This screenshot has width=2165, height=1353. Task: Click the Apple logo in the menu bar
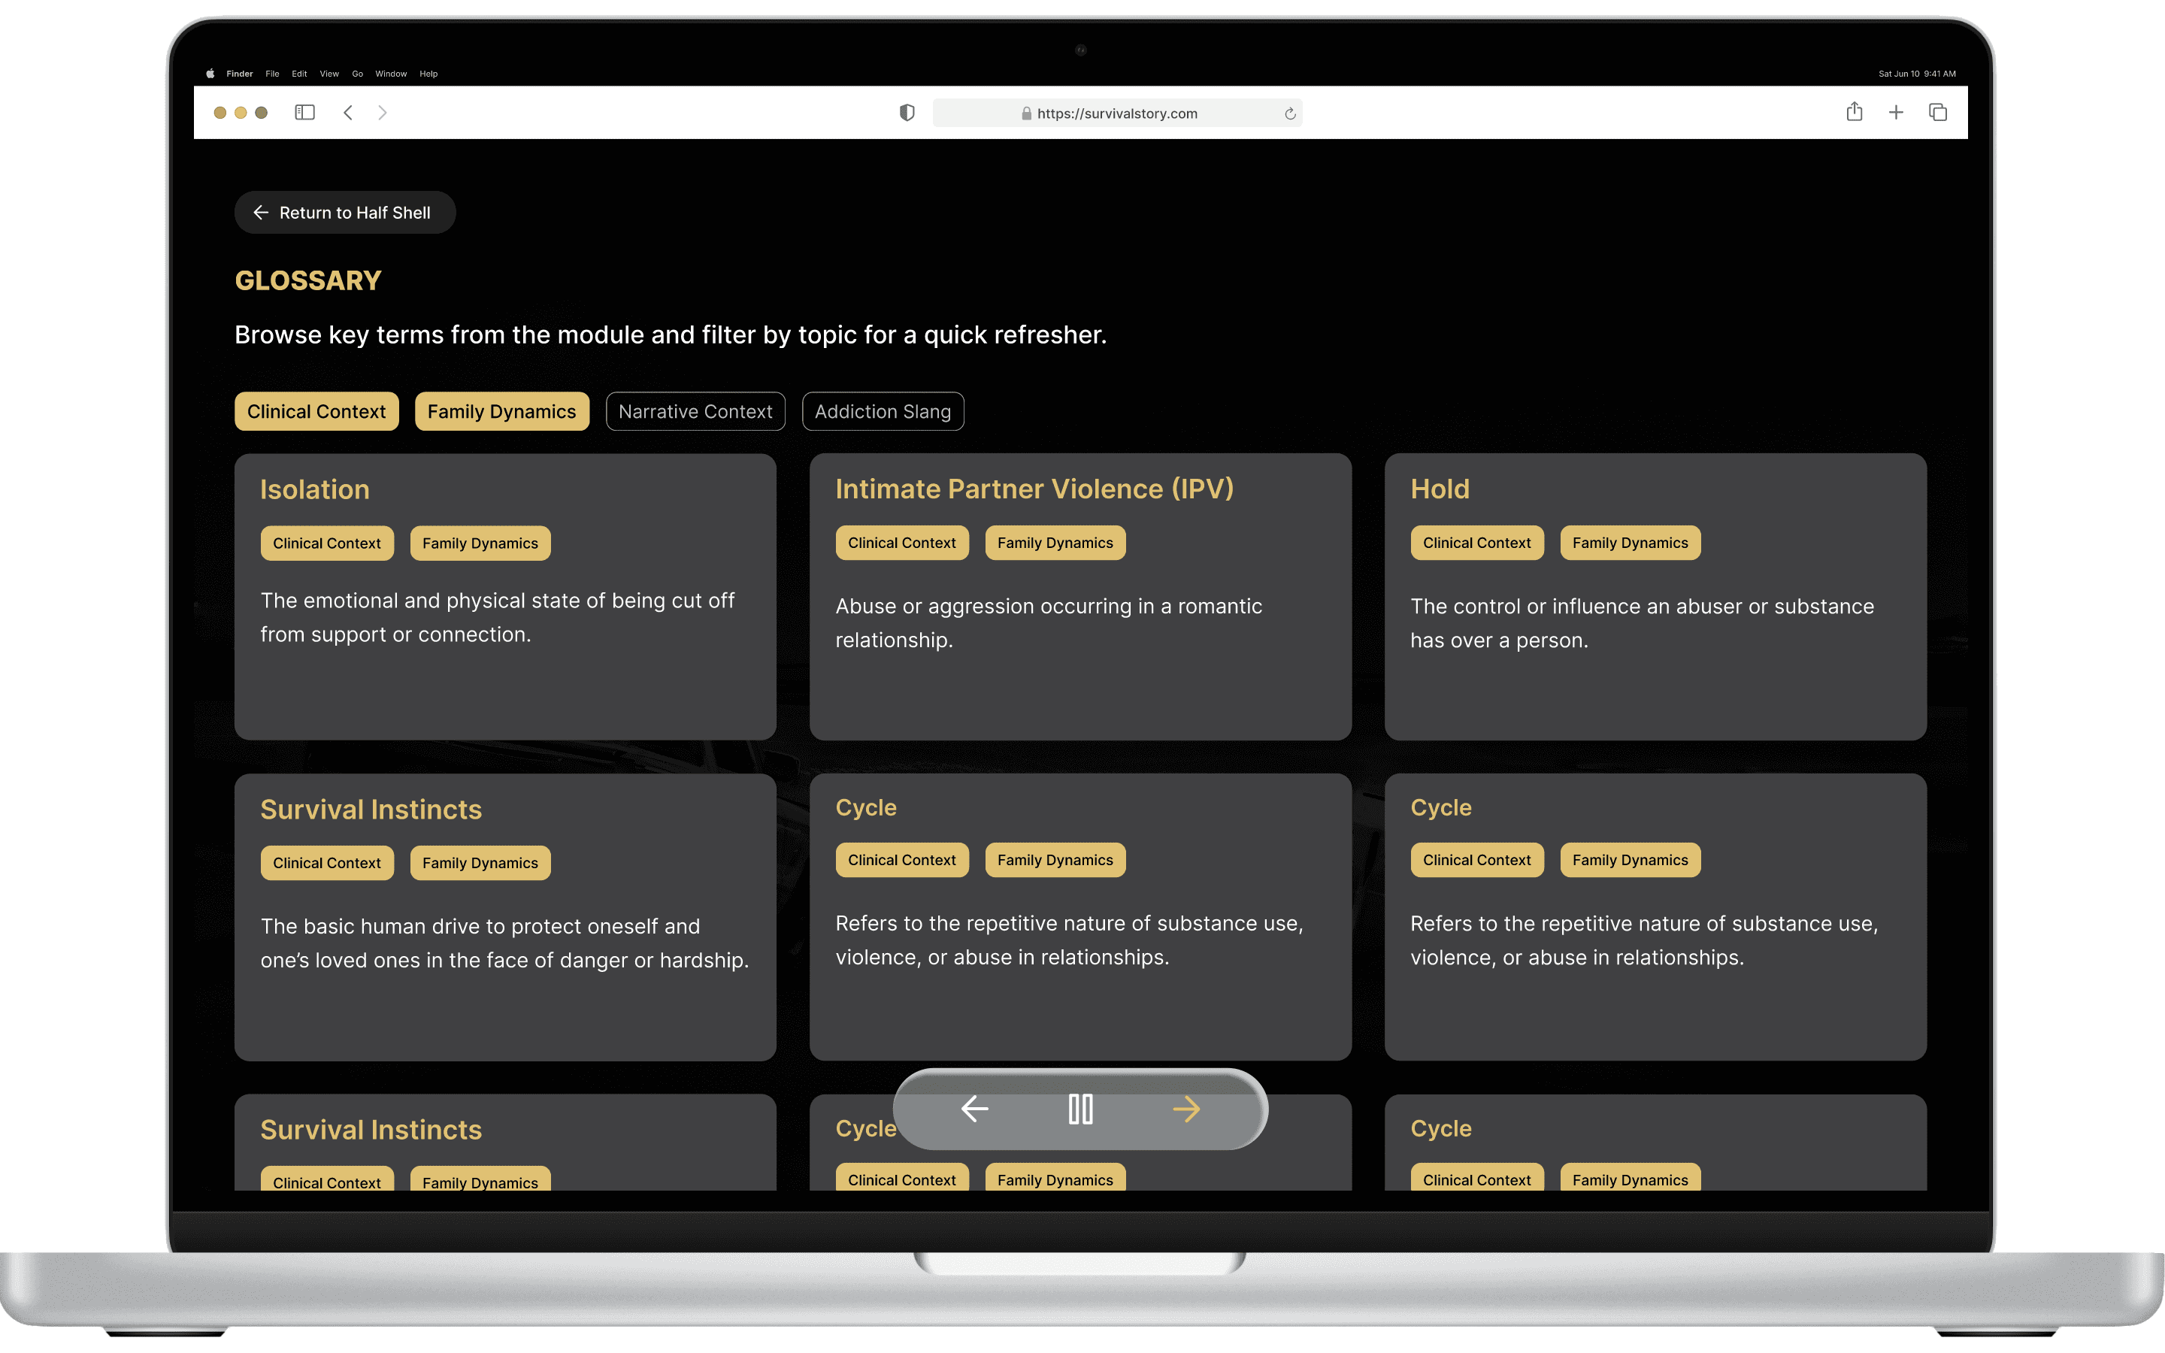coord(210,74)
